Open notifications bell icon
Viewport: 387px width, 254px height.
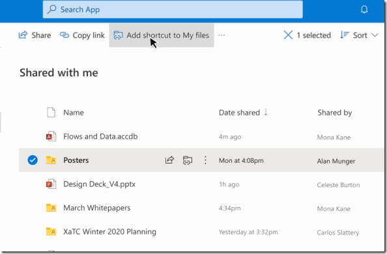point(364,10)
